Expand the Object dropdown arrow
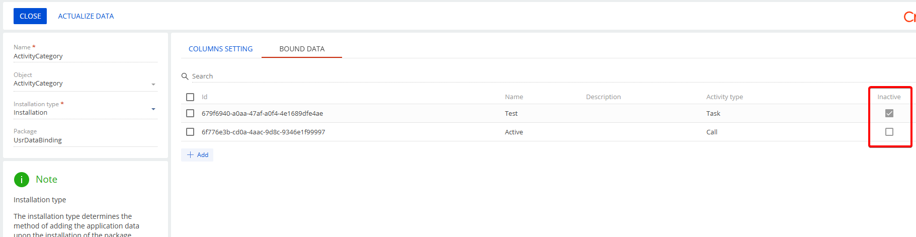 tap(153, 85)
